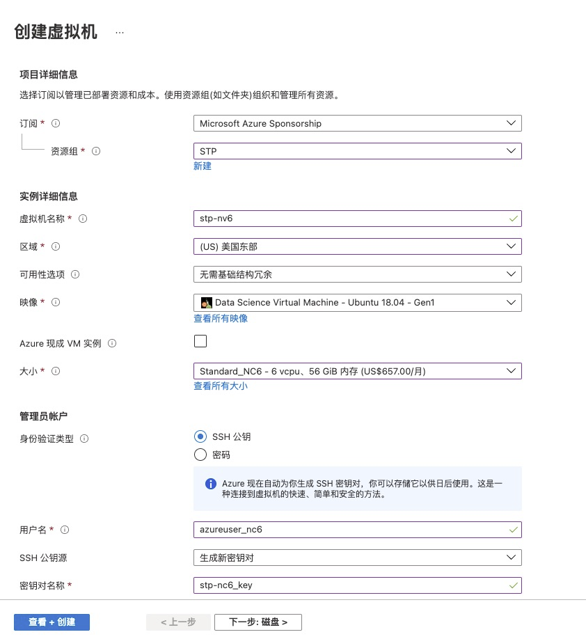
Task: Open the 可用性选项 dropdown showing 无需基础结构冗余
Action: tap(358, 274)
